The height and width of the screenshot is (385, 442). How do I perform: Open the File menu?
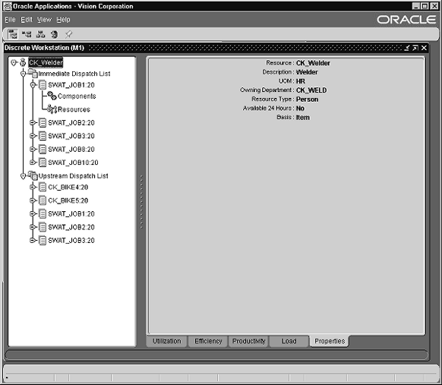tap(10, 20)
